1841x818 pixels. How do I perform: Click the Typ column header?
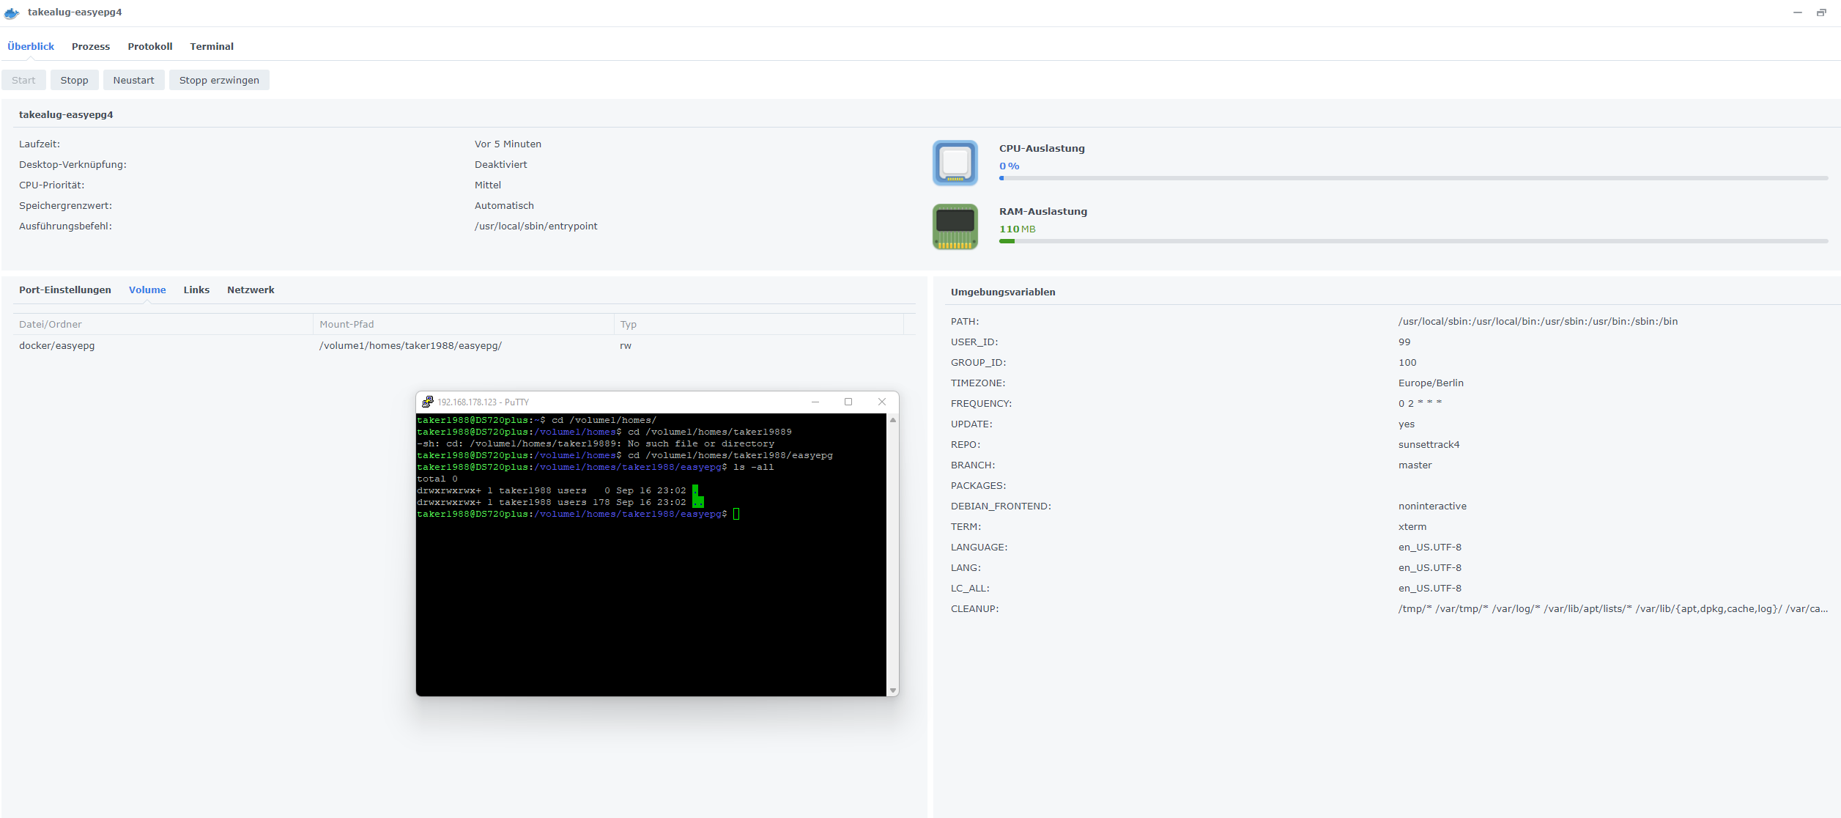click(759, 324)
